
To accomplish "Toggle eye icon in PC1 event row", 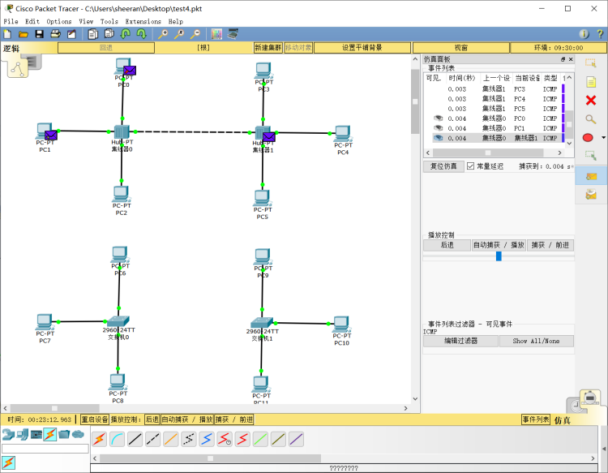I will point(438,127).
